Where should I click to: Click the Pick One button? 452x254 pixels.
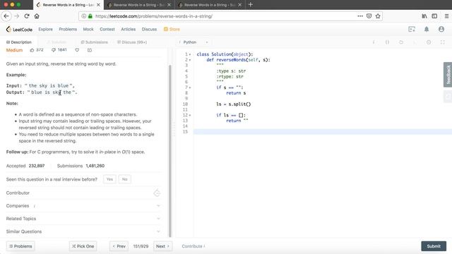(83, 246)
